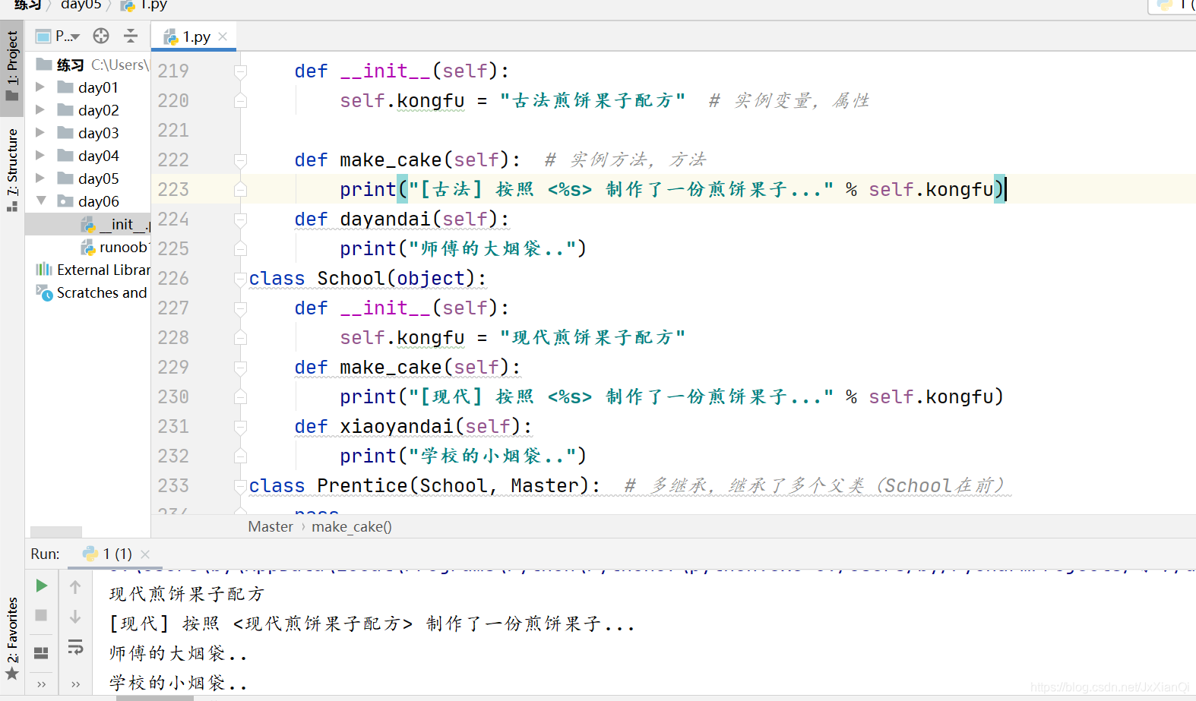This screenshot has width=1196, height=701.
Task: Click the Stop process button
Action: coord(42,615)
